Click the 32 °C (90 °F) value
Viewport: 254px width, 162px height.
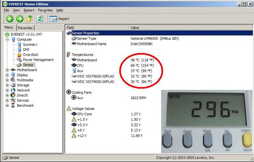(x=142, y=76)
